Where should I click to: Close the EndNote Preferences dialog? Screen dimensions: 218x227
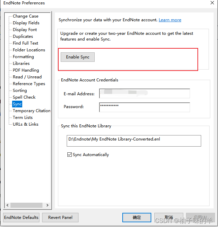click(x=212, y=3)
